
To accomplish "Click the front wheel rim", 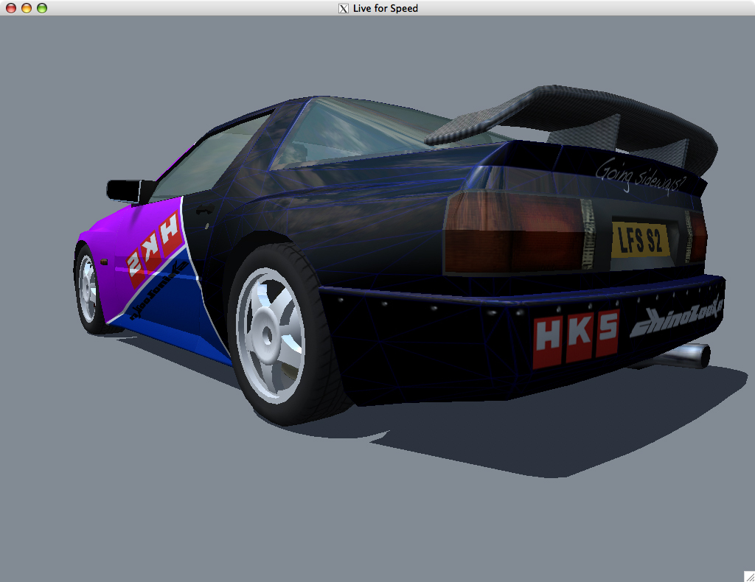I will pyautogui.click(x=88, y=289).
